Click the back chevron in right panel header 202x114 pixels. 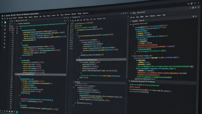(131, 21)
